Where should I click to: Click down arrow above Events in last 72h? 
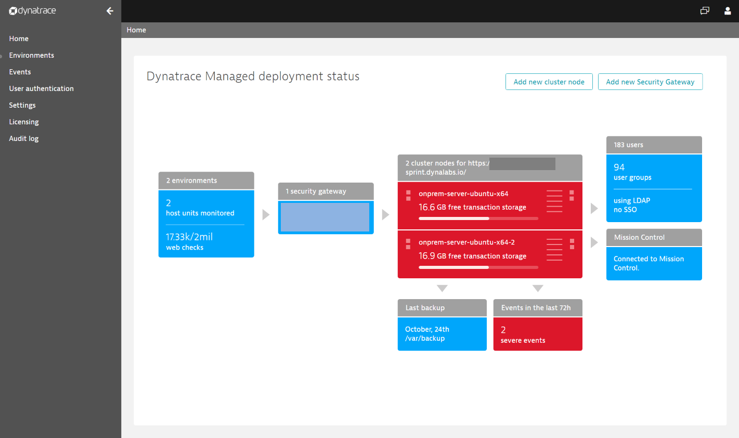tap(538, 288)
